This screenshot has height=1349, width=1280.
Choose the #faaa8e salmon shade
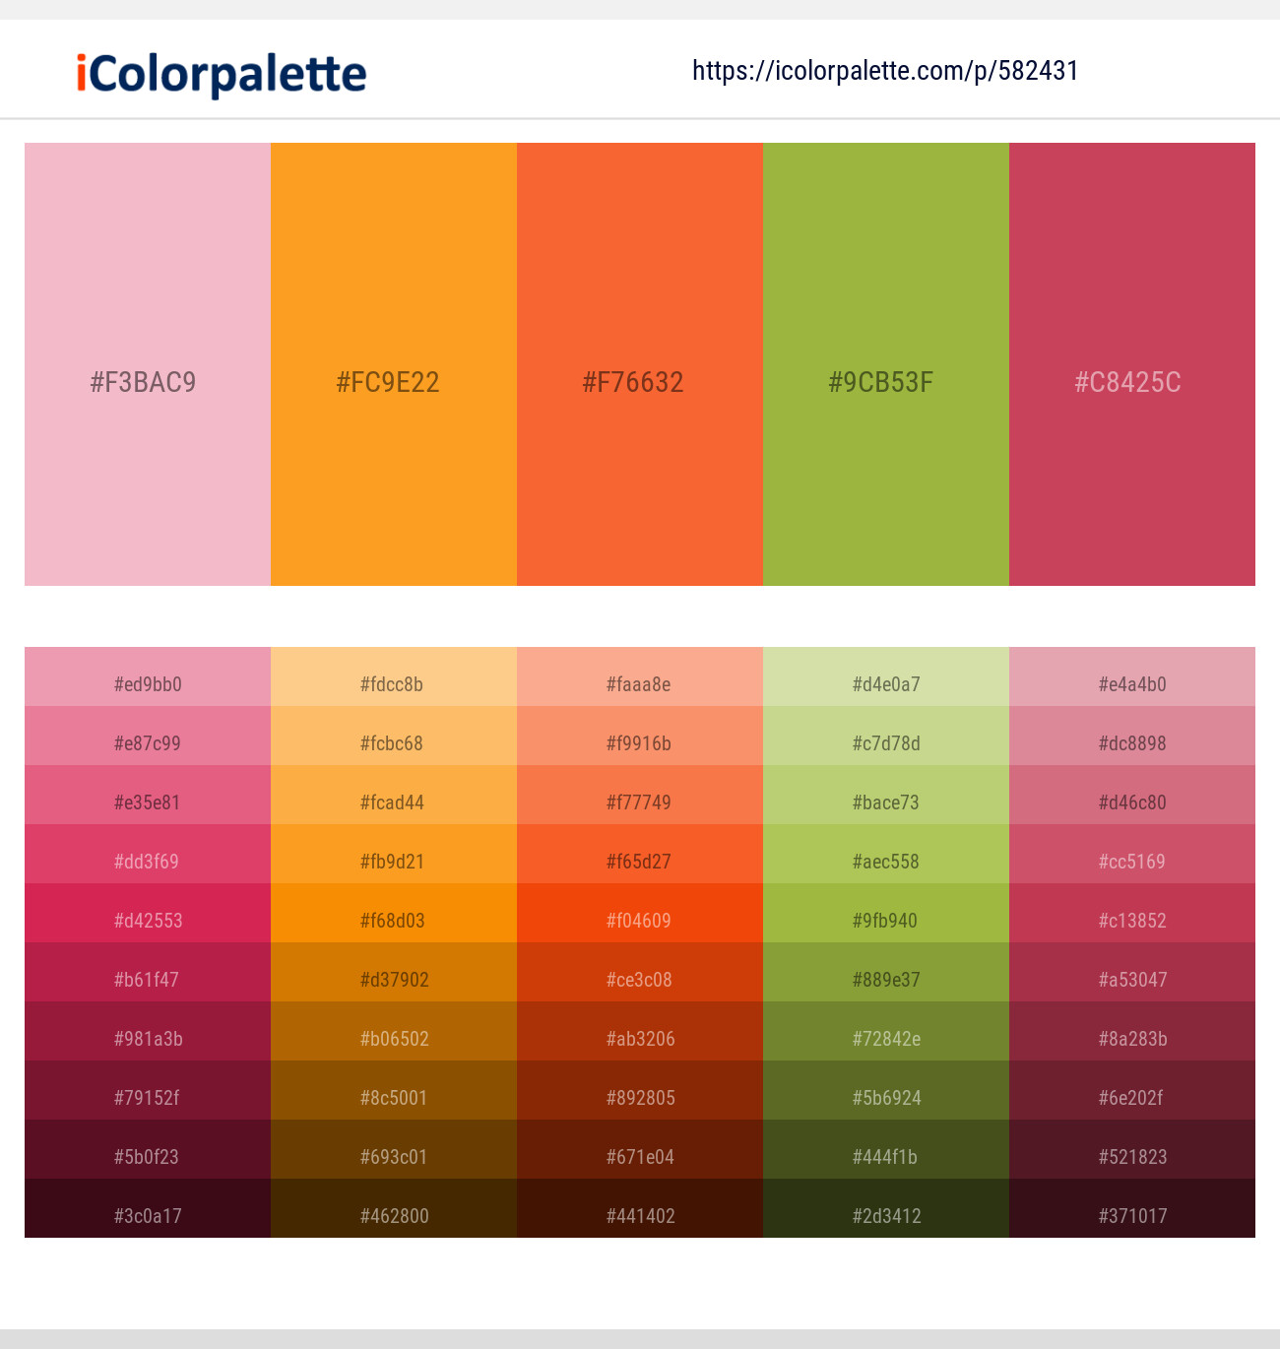pyautogui.click(x=640, y=677)
